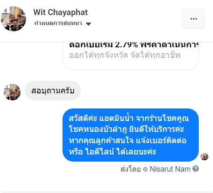213x193 pixels.
Task: Expand the conversation label dropdown arrow
Action: 88,24
